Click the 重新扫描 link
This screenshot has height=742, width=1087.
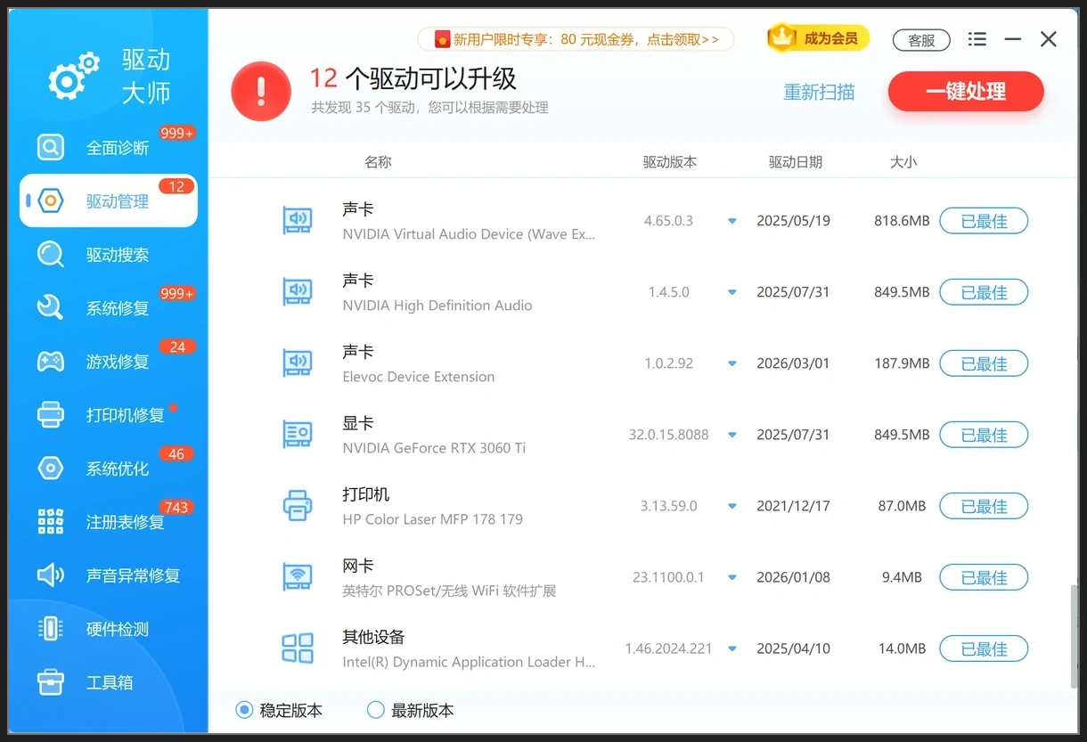point(819,92)
